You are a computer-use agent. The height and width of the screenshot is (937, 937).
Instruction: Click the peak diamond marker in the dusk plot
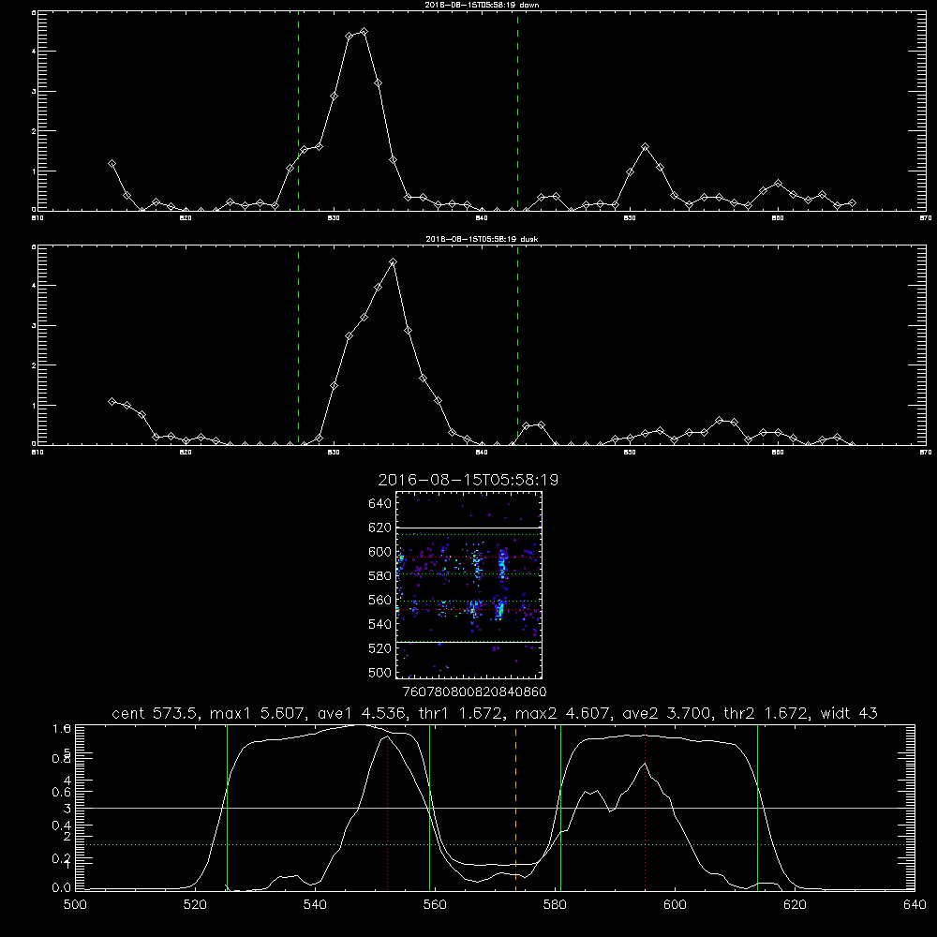pos(393,261)
